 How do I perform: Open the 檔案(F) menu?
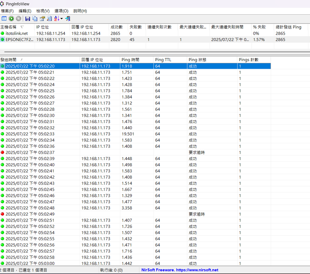(7, 11)
